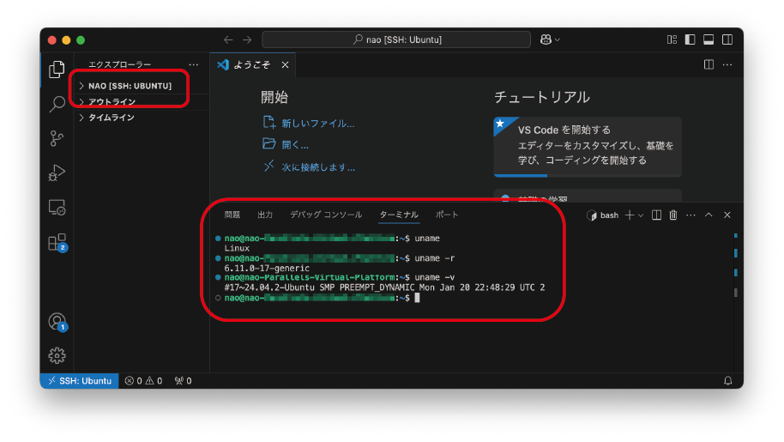Select the ターミナル panel tab
784x442 pixels.
point(399,215)
